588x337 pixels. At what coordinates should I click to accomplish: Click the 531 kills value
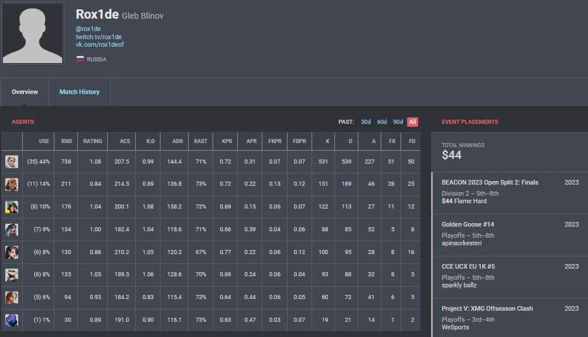pyautogui.click(x=323, y=162)
